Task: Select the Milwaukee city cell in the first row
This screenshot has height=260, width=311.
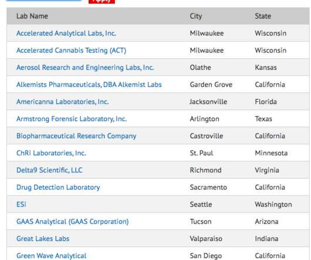Action: click(207, 33)
